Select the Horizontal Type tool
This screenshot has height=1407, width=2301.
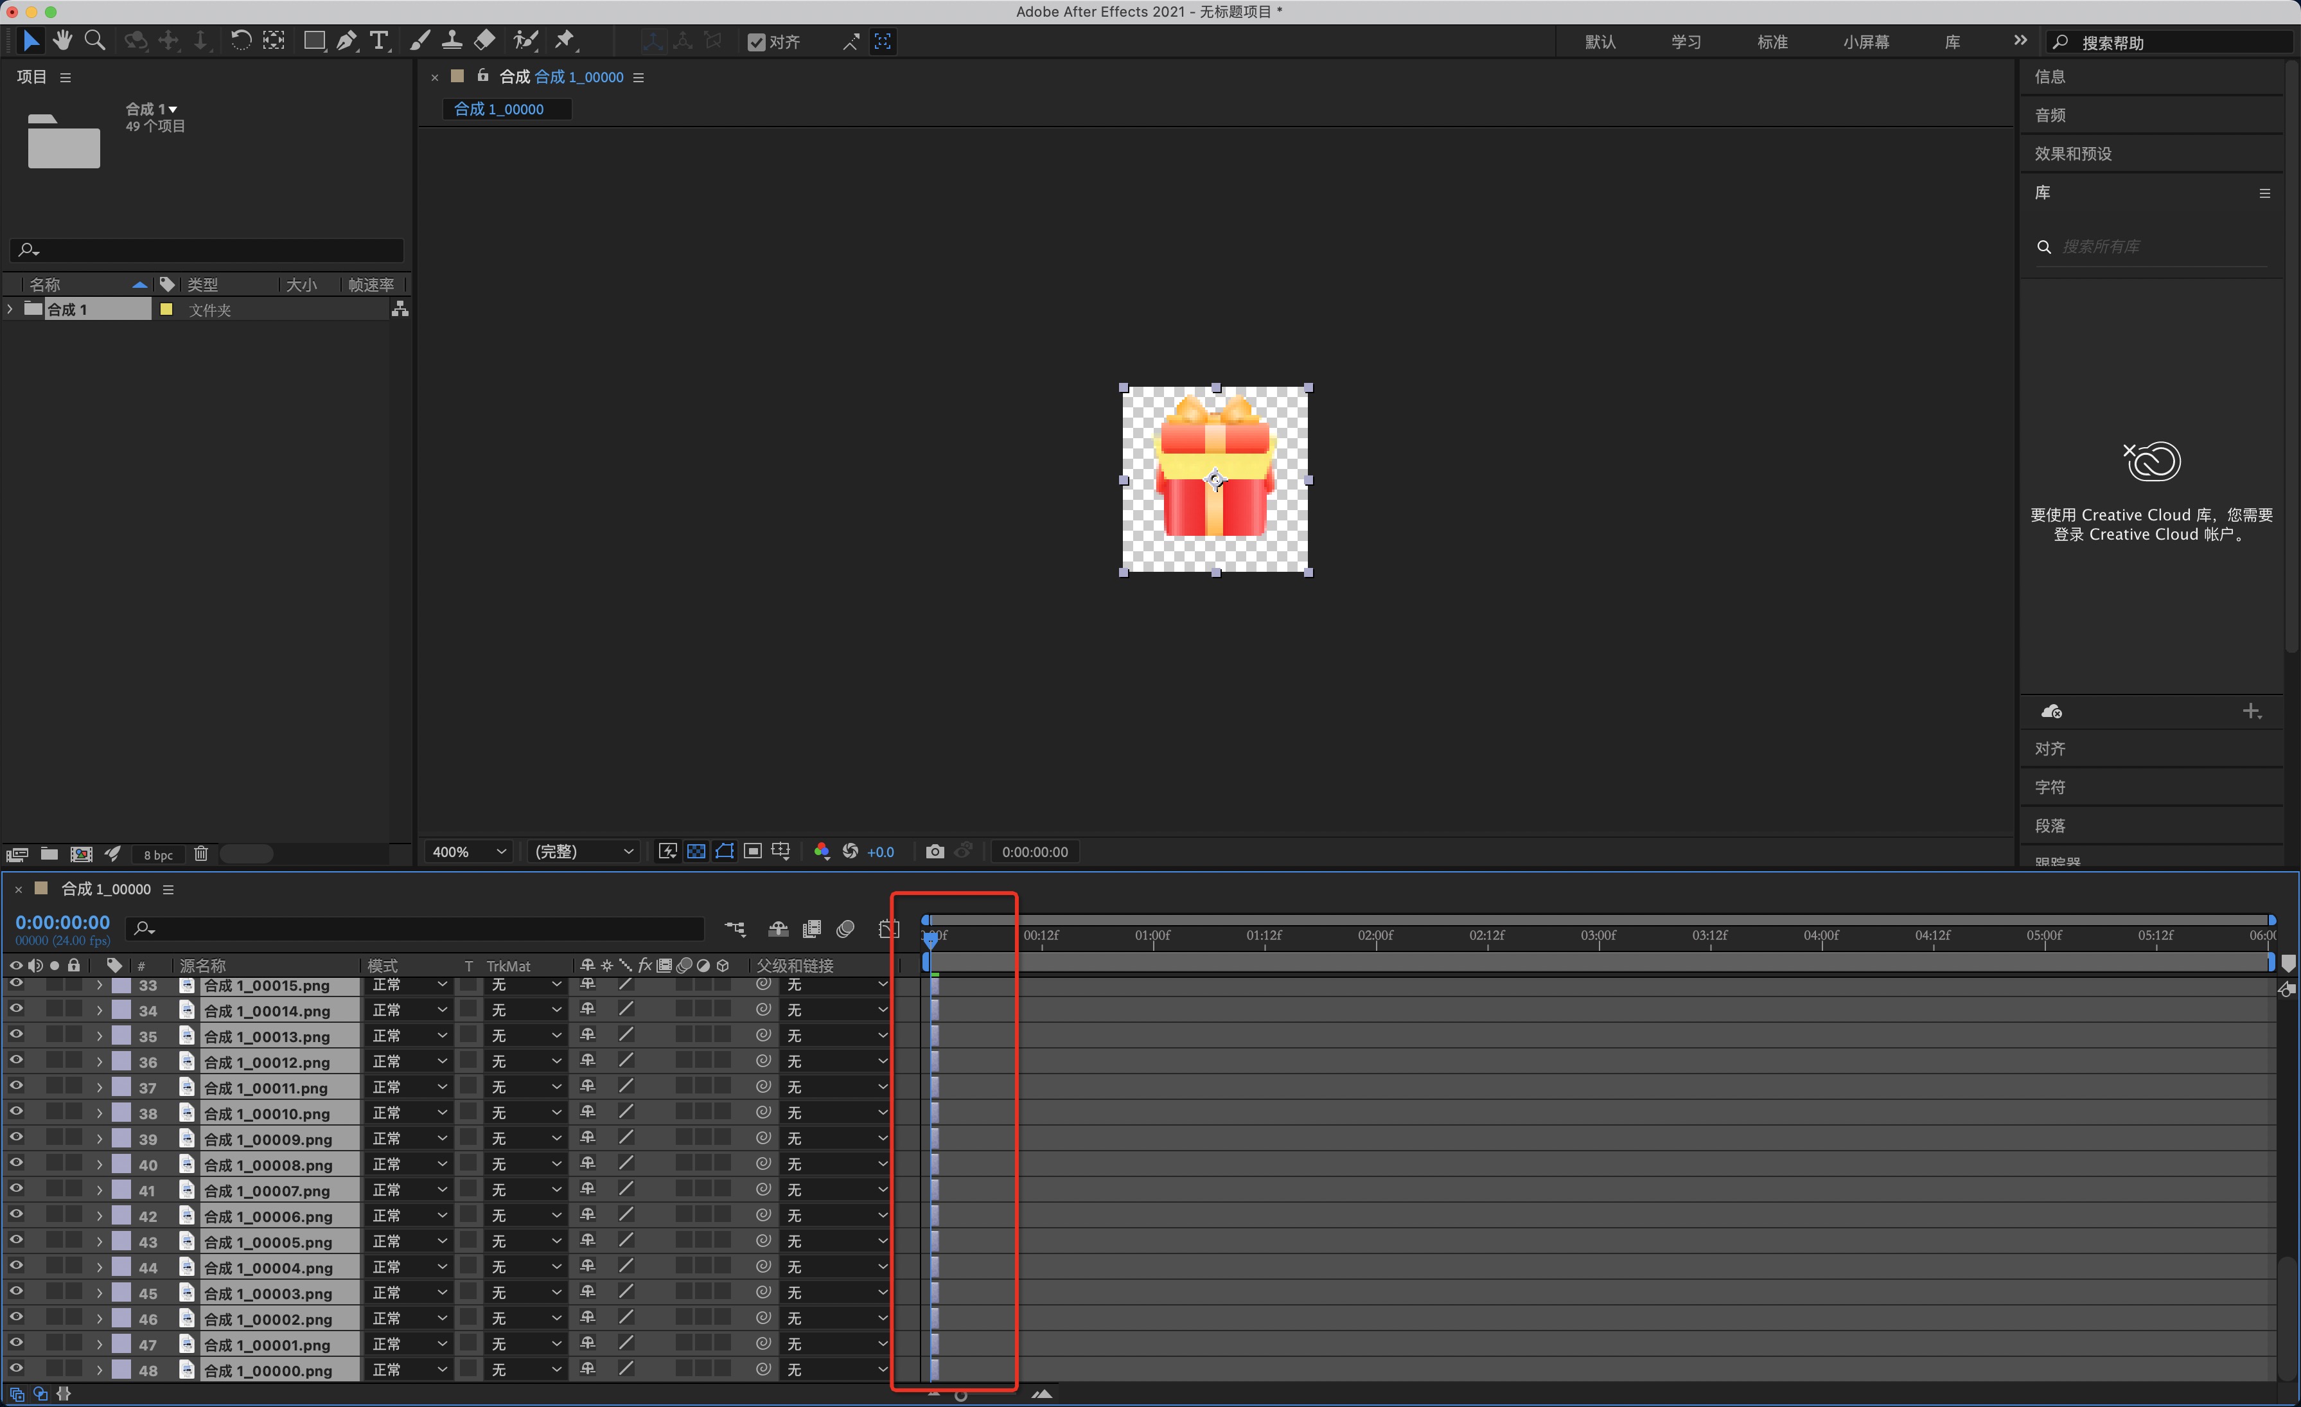click(379, 40)
